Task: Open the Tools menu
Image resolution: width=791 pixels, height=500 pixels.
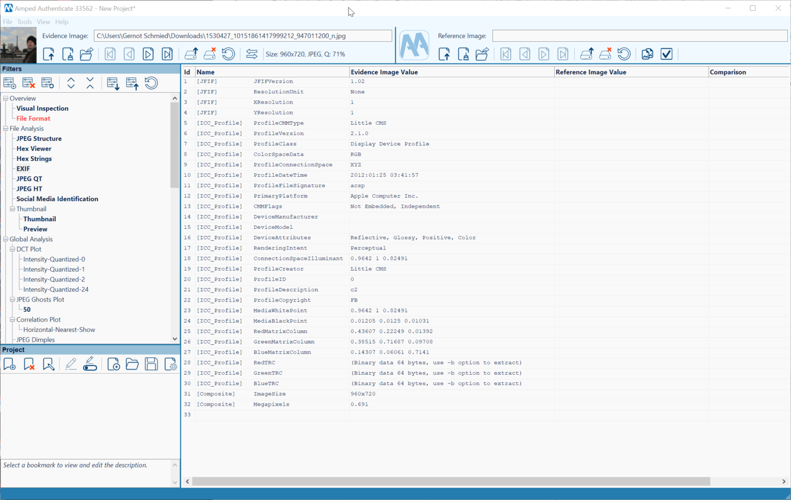Action: click(24, 22)
